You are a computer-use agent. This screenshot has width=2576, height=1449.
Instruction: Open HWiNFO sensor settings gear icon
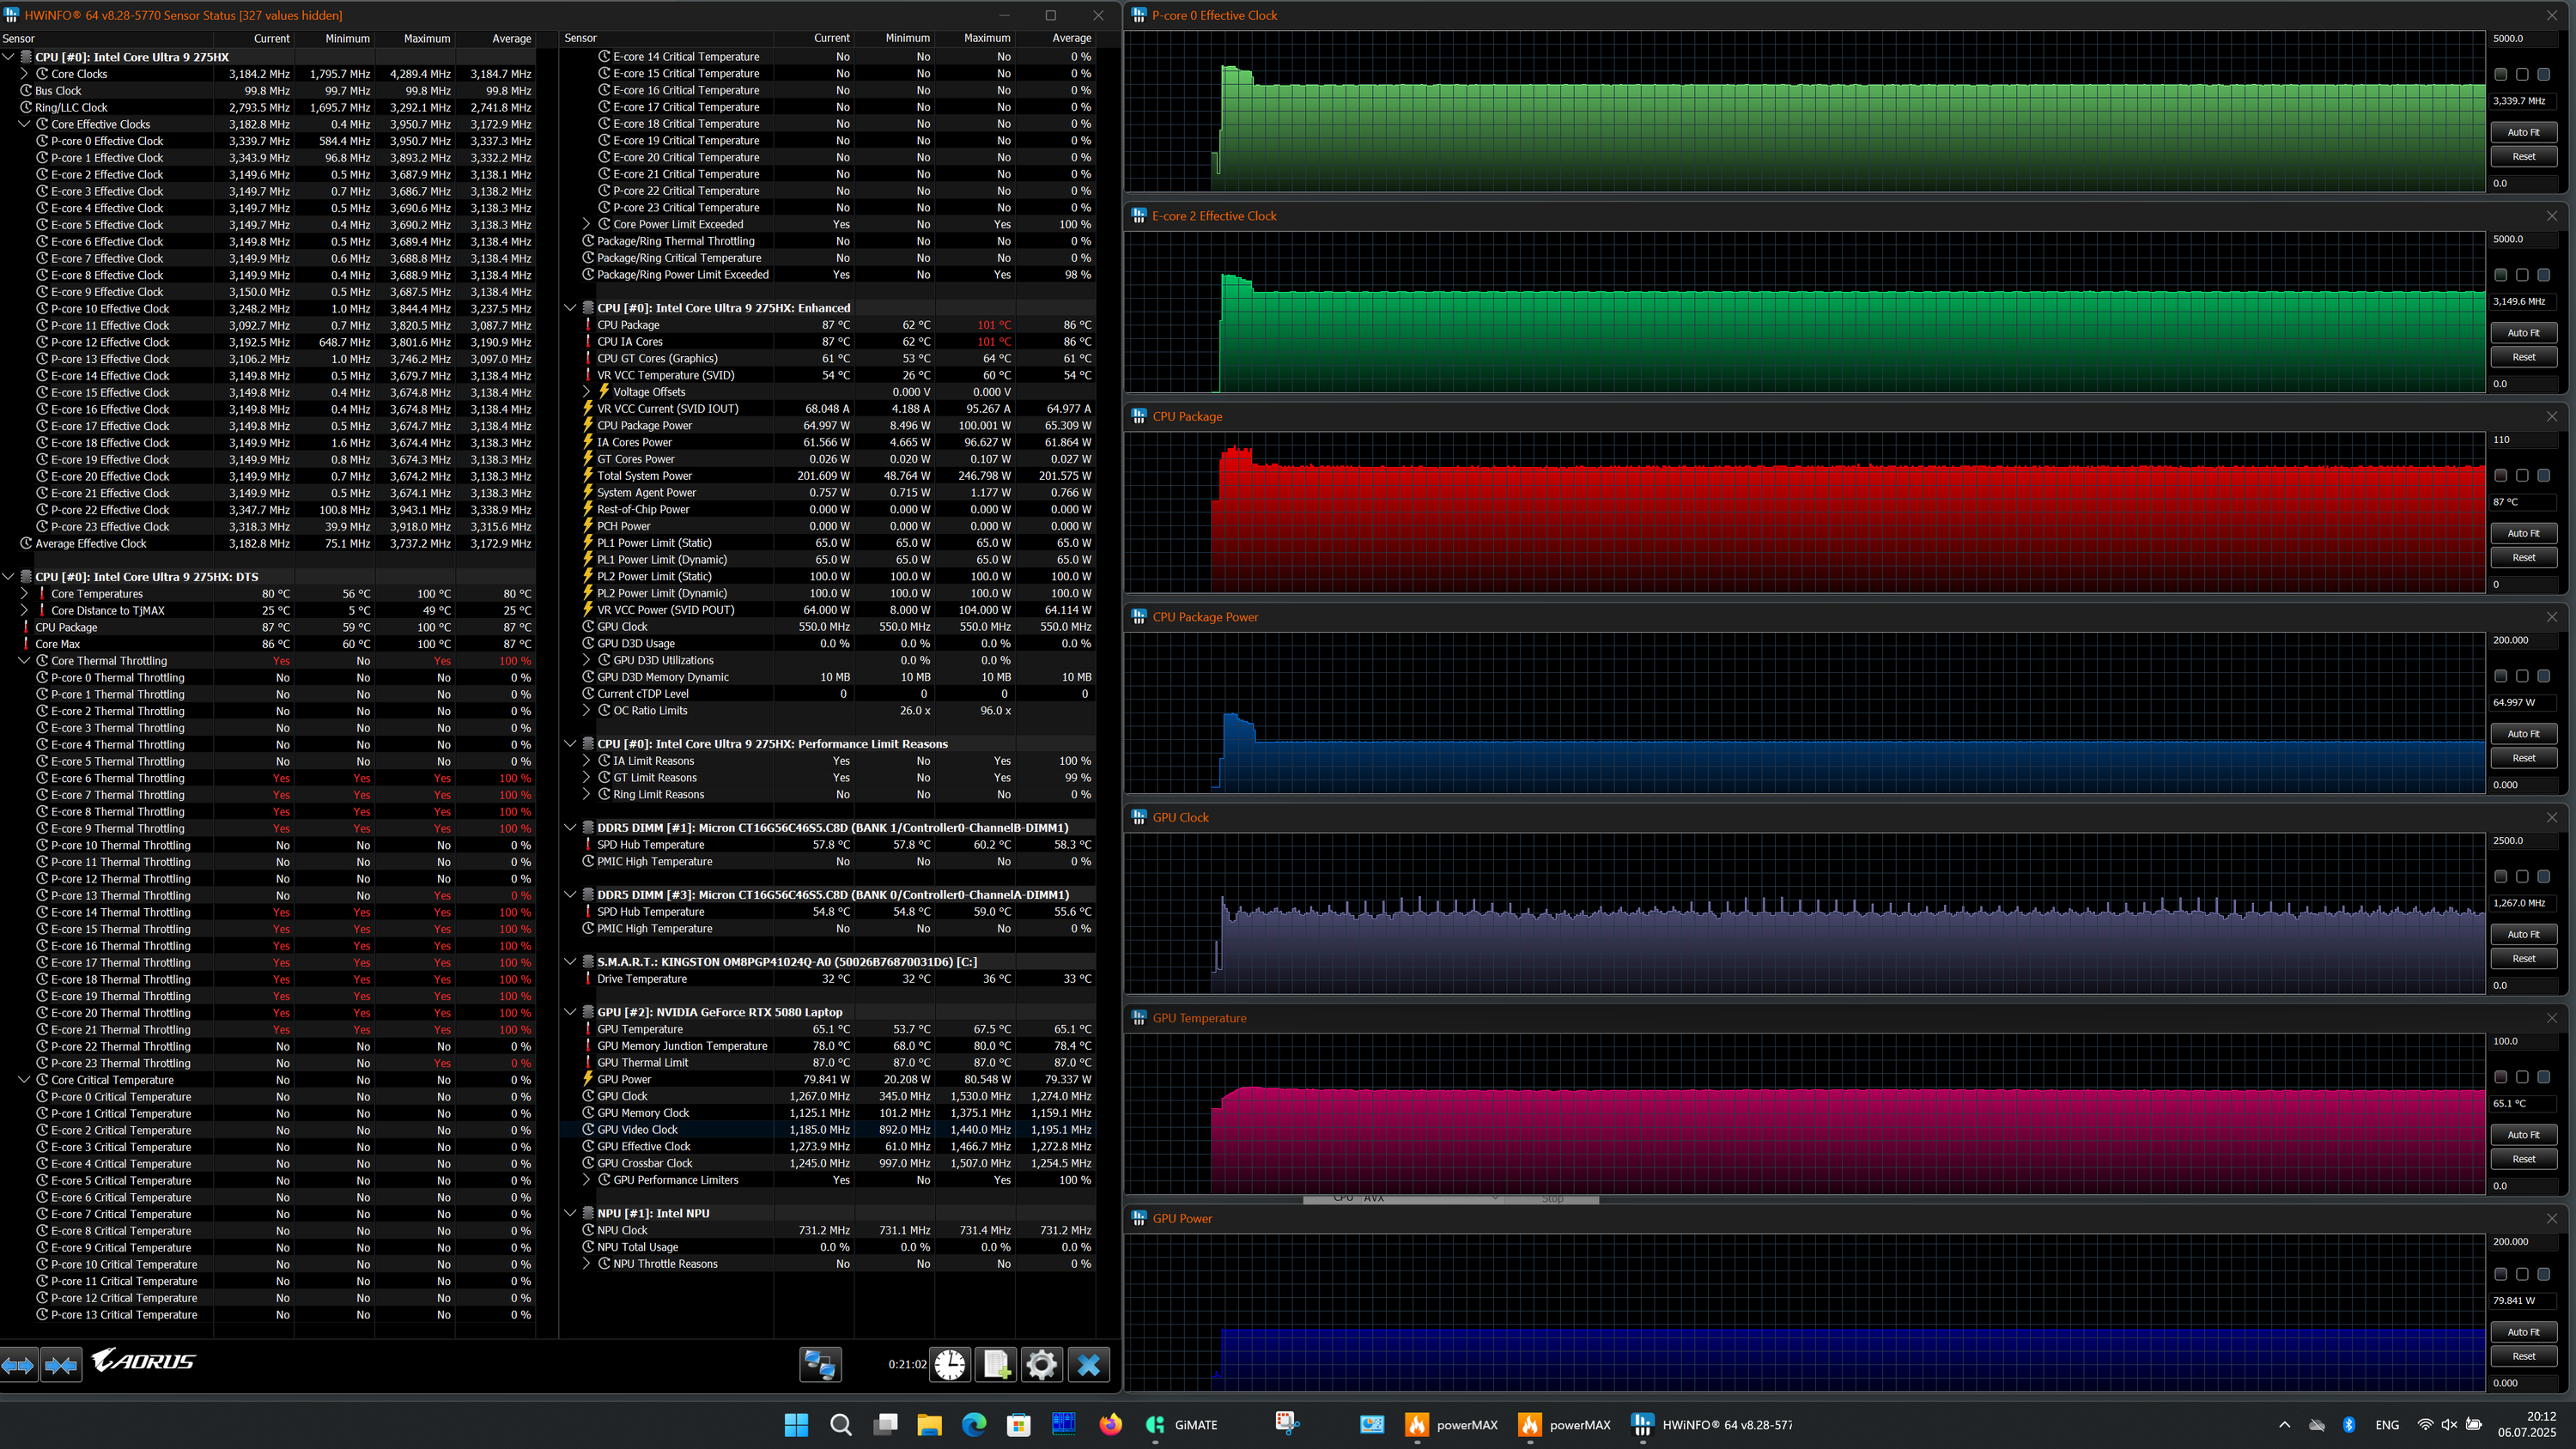(x=1041, y=1364)
